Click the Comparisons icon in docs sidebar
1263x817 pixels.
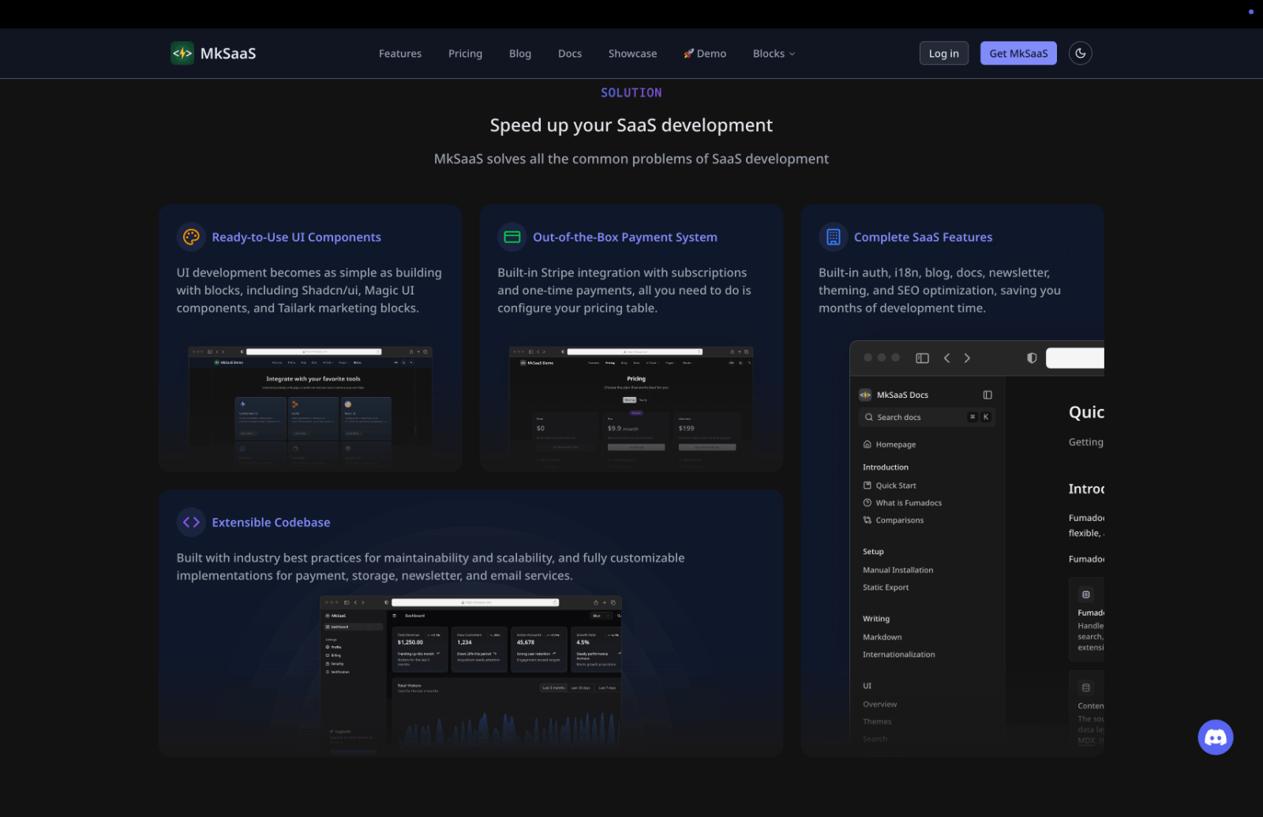pyautogui.click(x=868, y=520)
